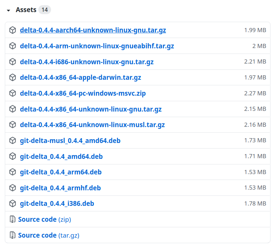The height and width of the screenshot is (248, 276).
Task: Click package icon next to apple-darwin tarball
Action: 13,78
